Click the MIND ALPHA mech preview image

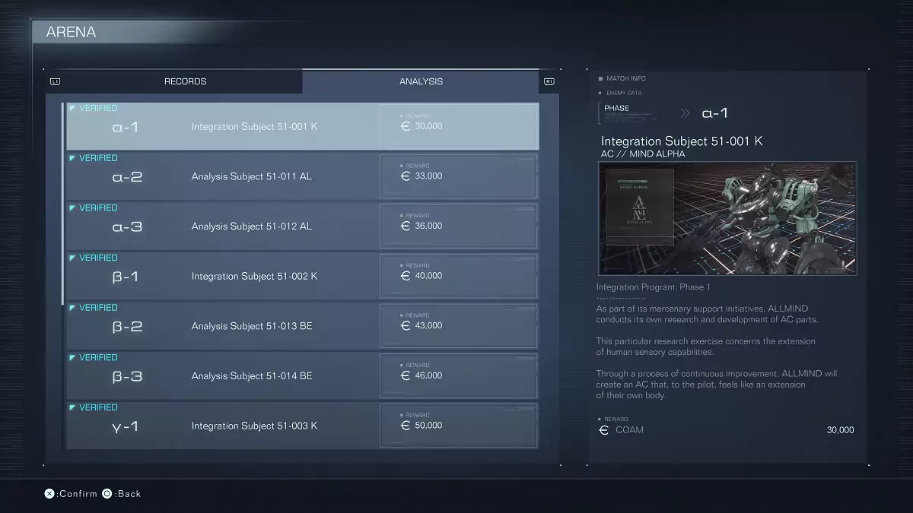[768, 217]
